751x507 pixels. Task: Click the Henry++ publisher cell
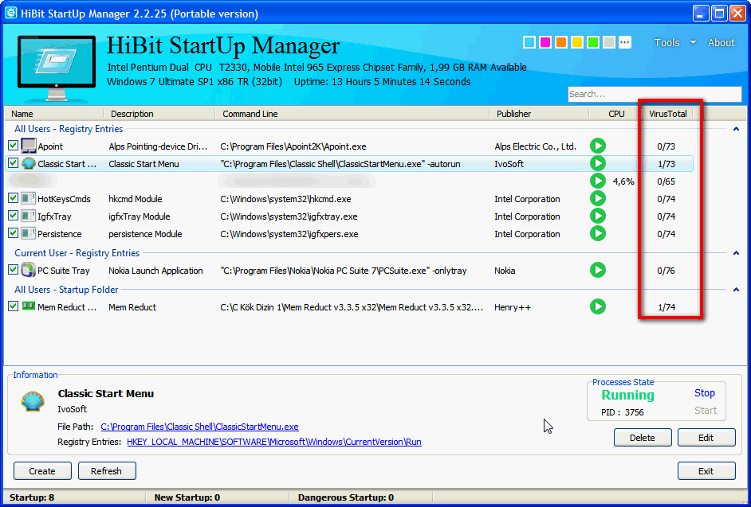513,307
